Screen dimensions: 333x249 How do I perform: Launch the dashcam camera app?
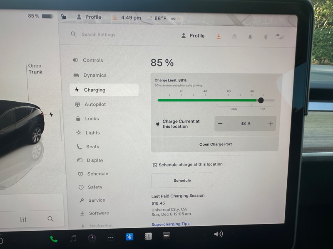(x=92, y=238)
